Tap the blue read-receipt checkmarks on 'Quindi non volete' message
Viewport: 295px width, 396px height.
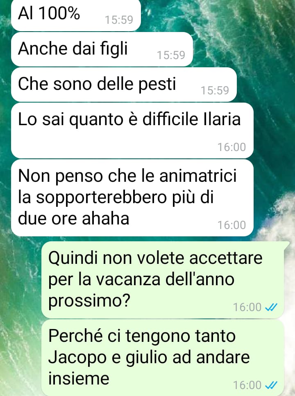pyautogui.click(x=271, y=307)
